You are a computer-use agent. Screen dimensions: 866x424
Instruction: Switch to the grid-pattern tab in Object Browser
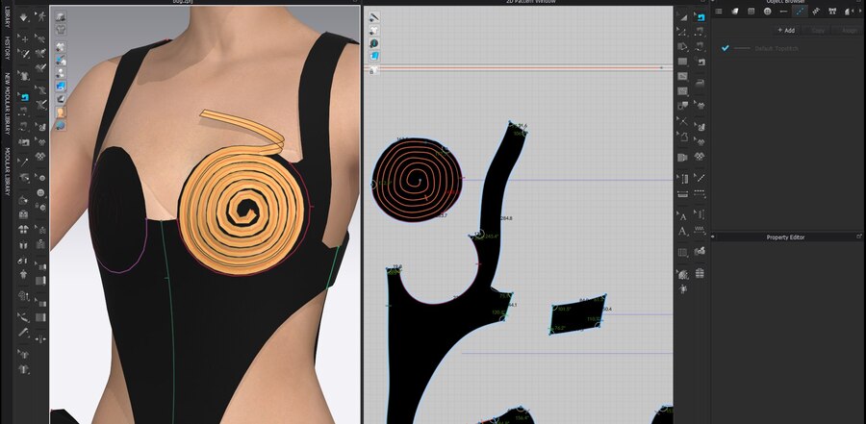click(x=751, y=11)
